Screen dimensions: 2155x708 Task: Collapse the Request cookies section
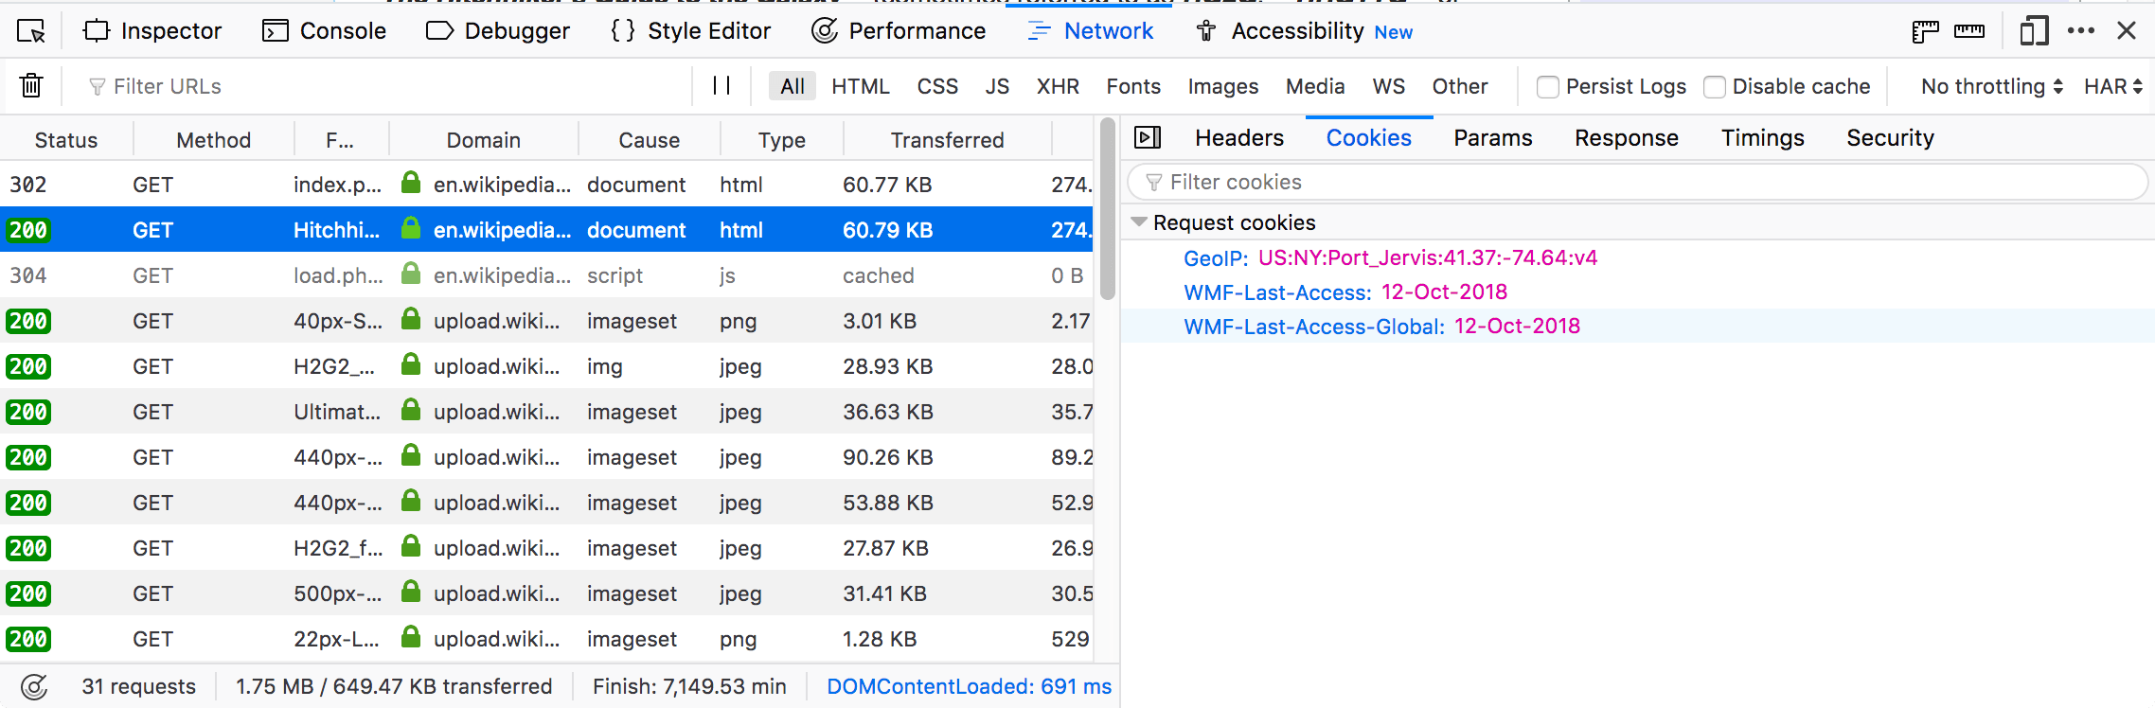coord(1140,222)
